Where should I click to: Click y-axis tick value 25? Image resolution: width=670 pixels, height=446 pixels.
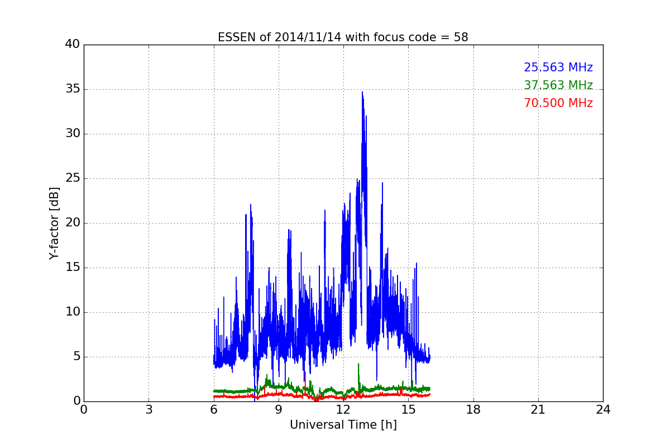pos(73,178)
